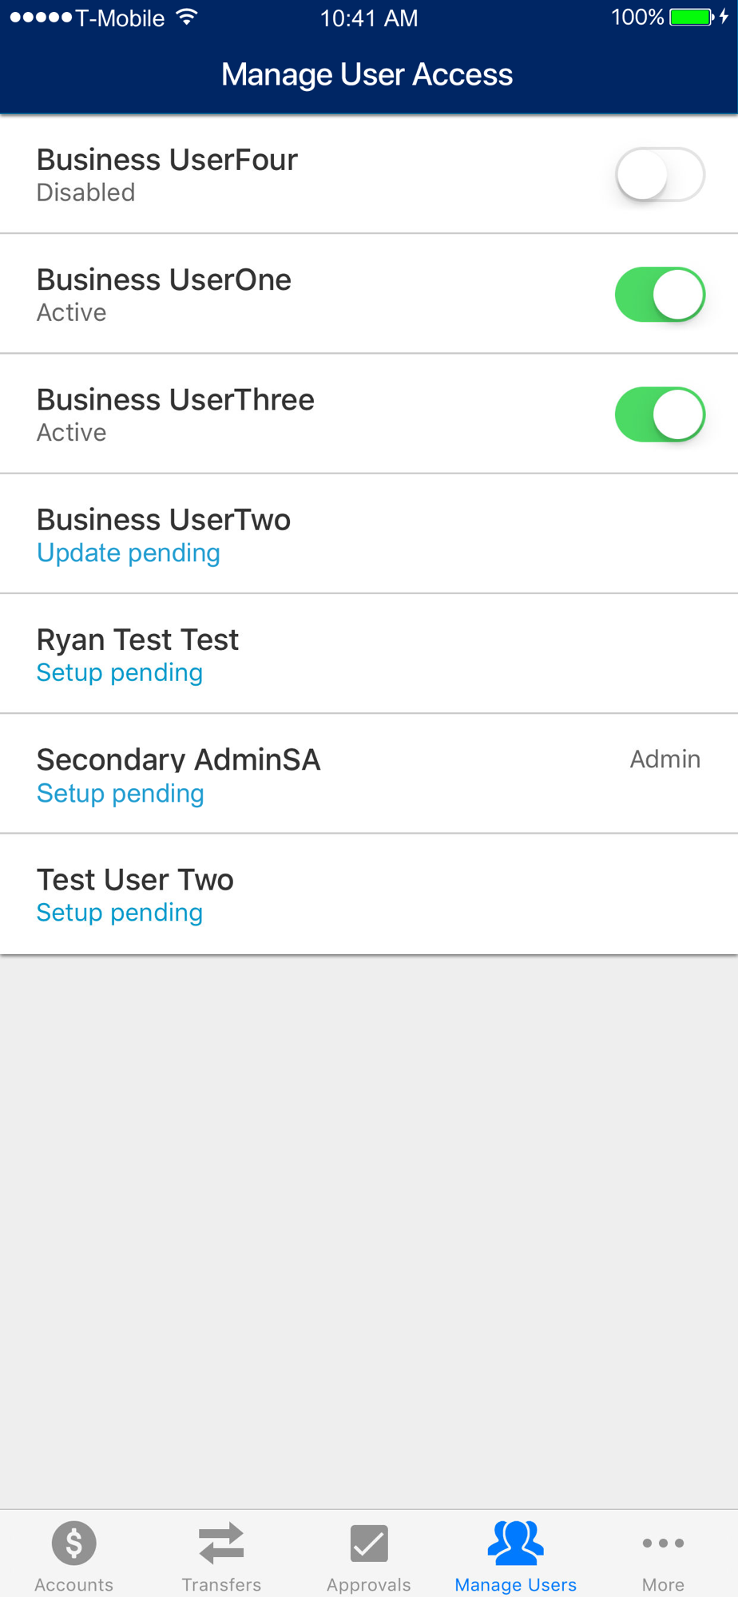Switch to the Transfers tab label

pos(221,1584)
